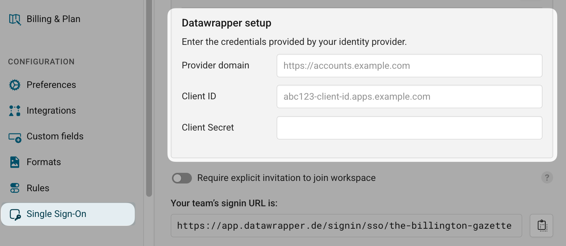Click the Formats image icon
Viewport: 566px width, 246px height.
[x=15, y=162]
